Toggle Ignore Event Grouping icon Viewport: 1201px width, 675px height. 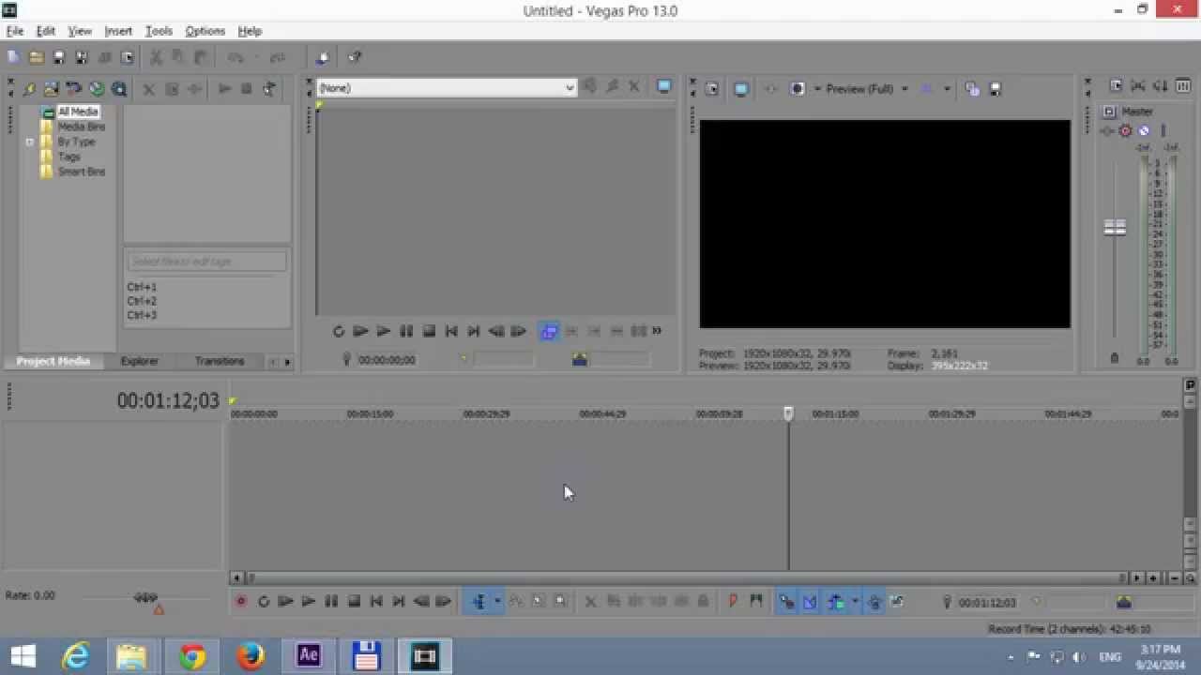[x=897, y=602]
